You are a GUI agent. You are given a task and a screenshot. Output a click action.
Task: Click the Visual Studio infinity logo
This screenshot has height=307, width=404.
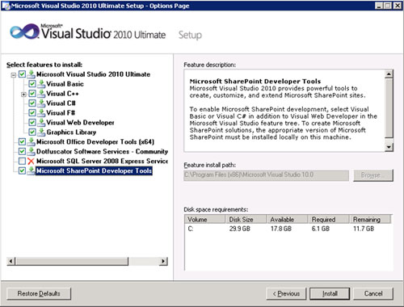tap(24, 32)
